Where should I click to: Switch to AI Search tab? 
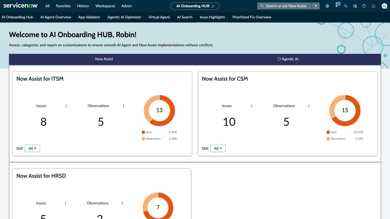pos(185,17)
